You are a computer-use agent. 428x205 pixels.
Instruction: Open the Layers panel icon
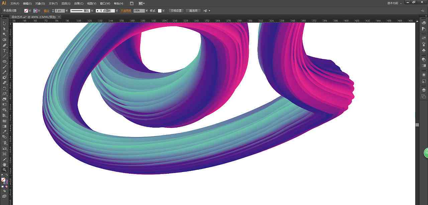[424, 90]
